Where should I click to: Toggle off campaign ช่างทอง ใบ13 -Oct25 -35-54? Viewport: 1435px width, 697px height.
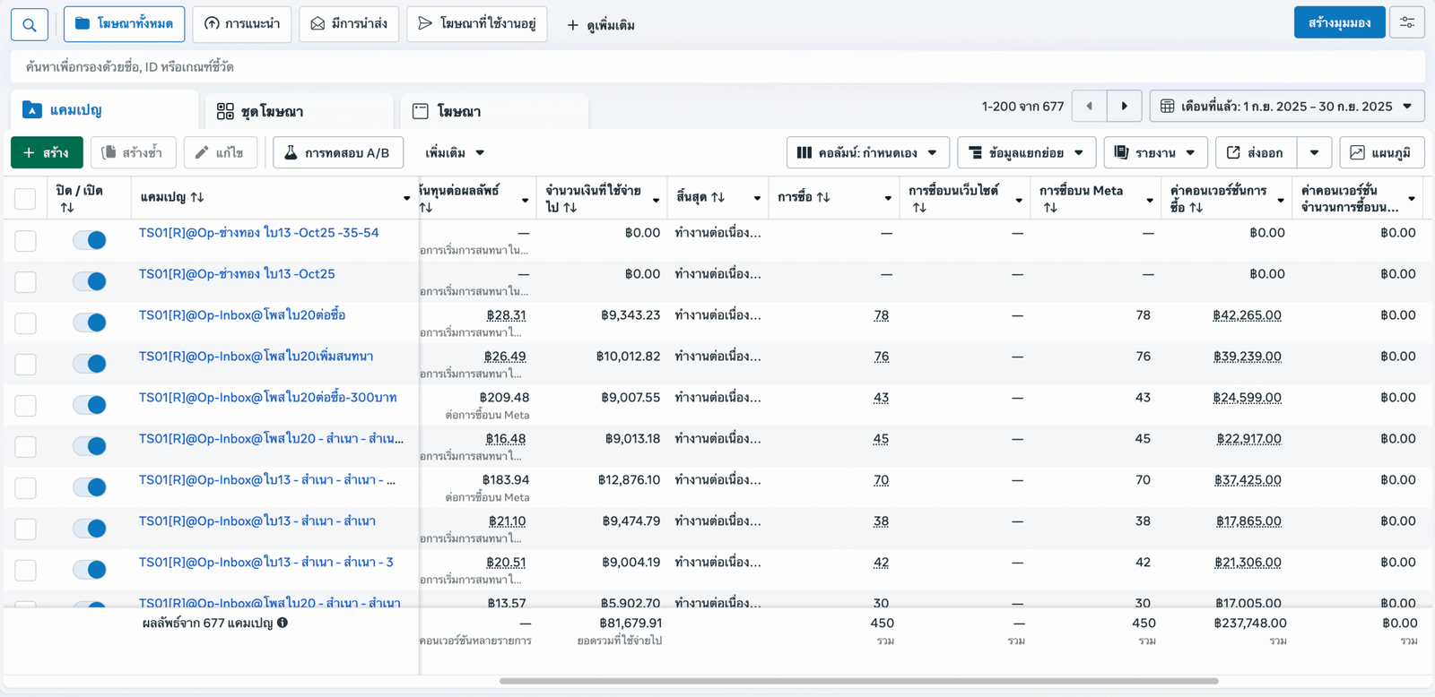point(90,240)
